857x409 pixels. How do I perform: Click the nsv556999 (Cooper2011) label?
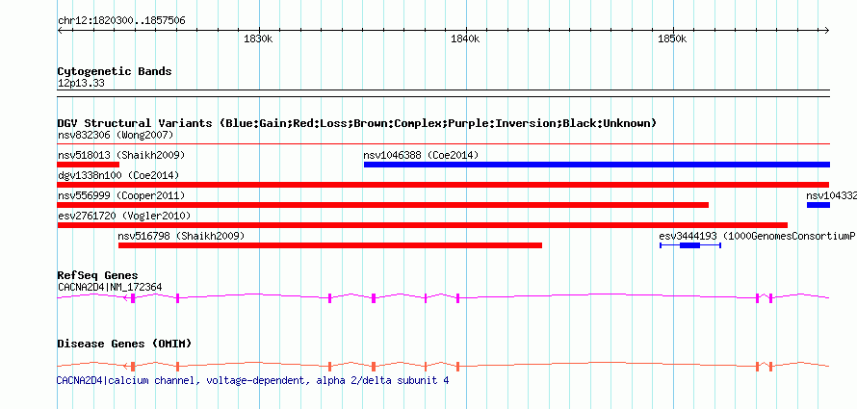click(x=121, y=195)
